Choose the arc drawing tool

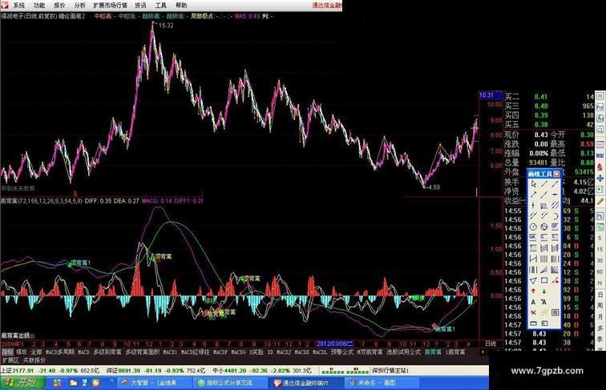pos(555,216)
